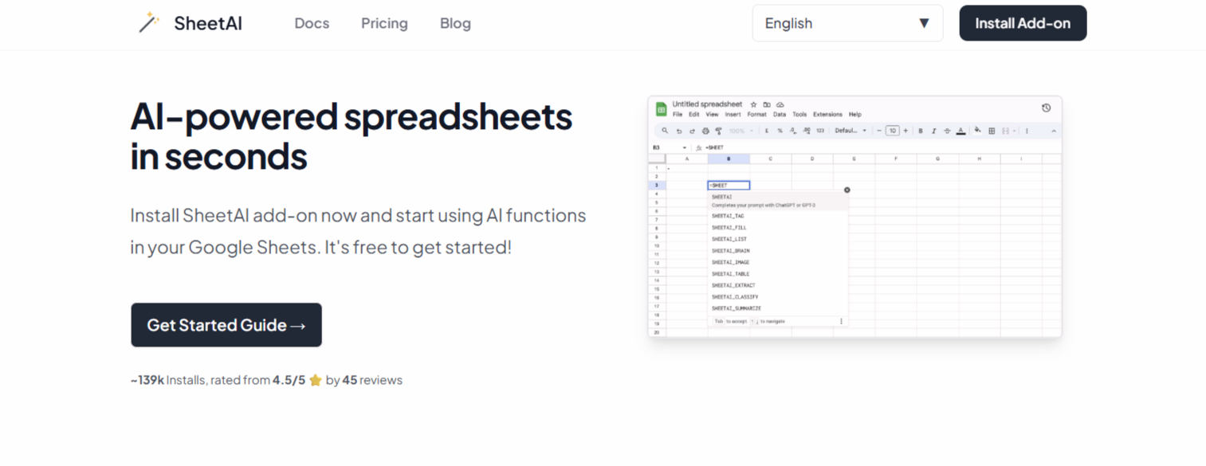The height and width of the screenshot is (466, 1206).
Task: Click the plus font size button
Action: (905, 131)
